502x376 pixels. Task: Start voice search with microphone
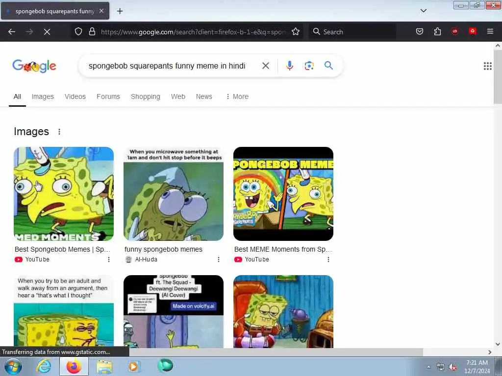[289, 66]
